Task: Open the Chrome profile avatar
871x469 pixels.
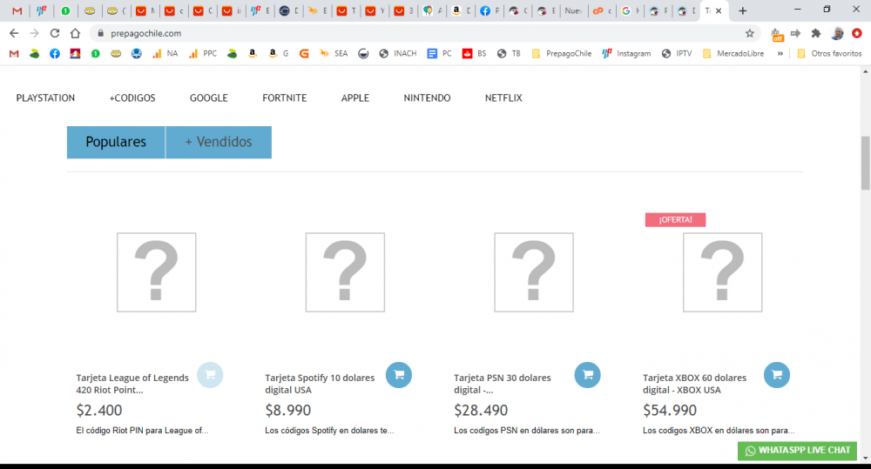Action: click(x=837, y=33)
